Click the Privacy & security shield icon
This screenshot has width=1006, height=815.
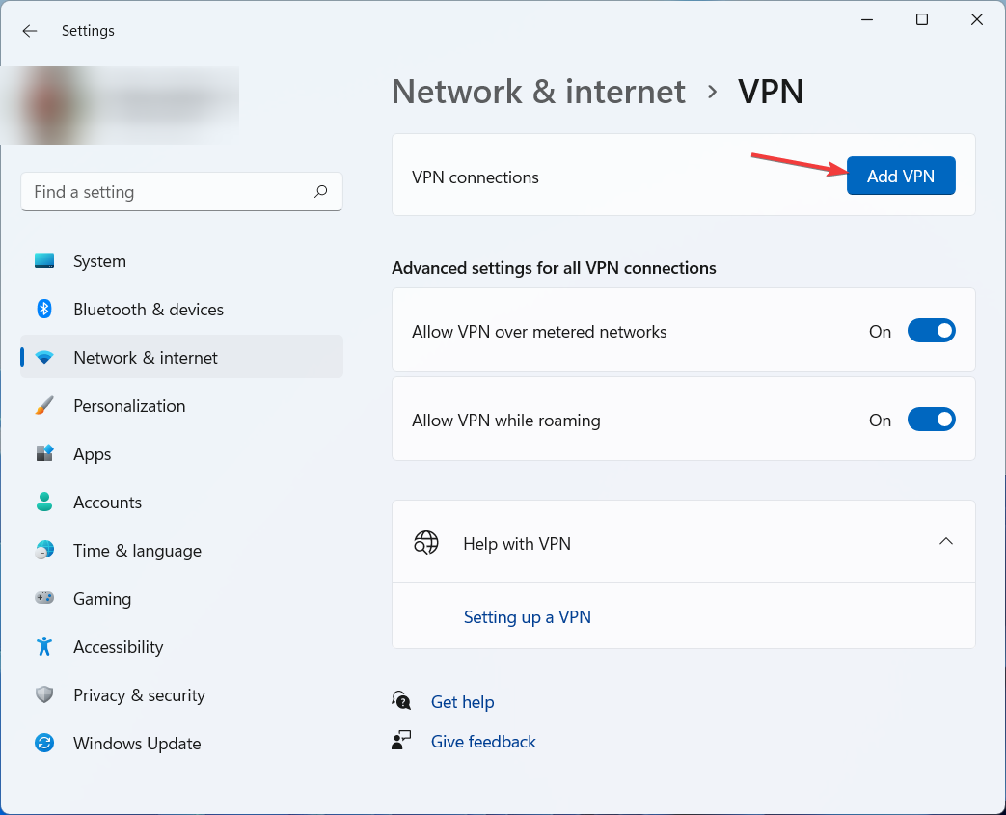pos(44,695)
